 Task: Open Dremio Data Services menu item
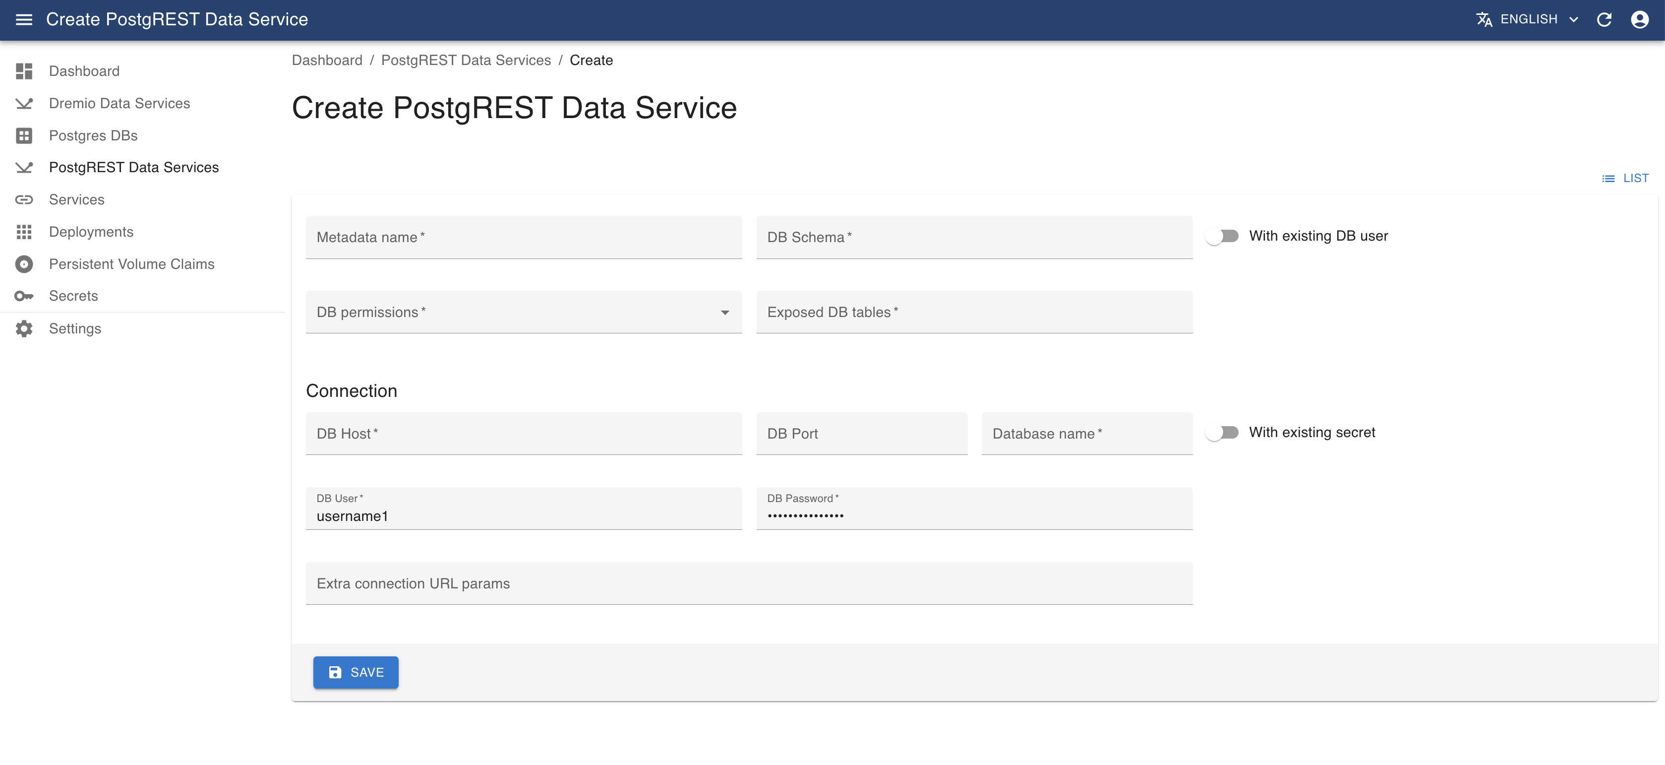tap(142, 104)
